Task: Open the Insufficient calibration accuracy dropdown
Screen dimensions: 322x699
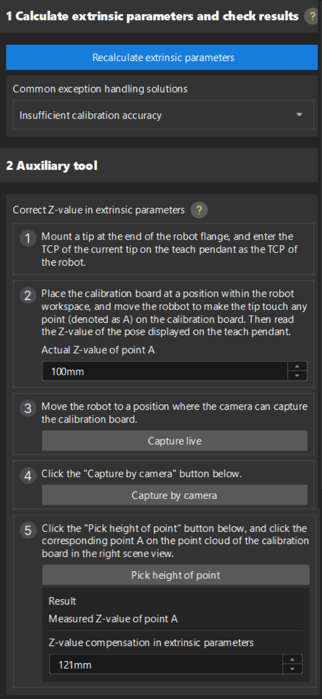Action: pyautogui.click(x=161, y=114)
